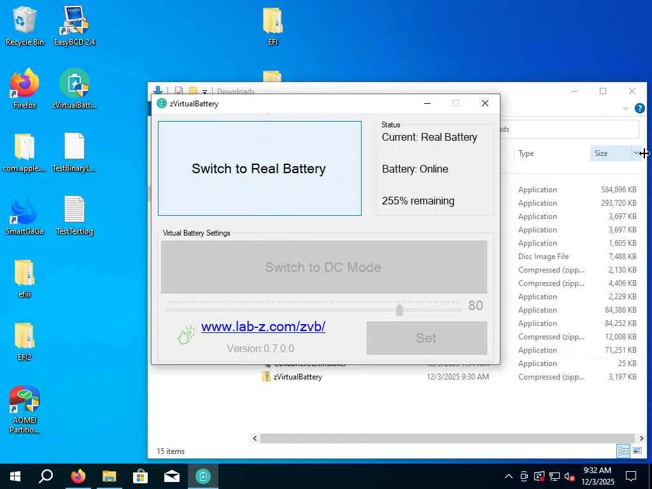Sort by Type column header in Explorer
Image resolution: width=652 pixels, height=489 pixels.
[551, 153]
